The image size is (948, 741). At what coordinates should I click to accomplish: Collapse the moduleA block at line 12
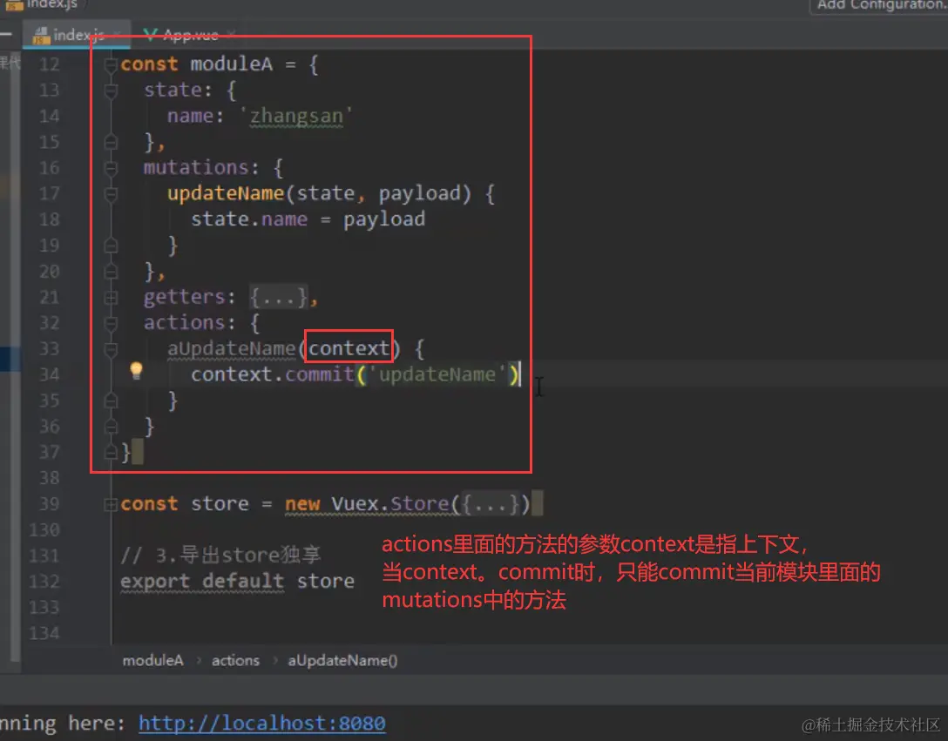click(x=111, y=64)
